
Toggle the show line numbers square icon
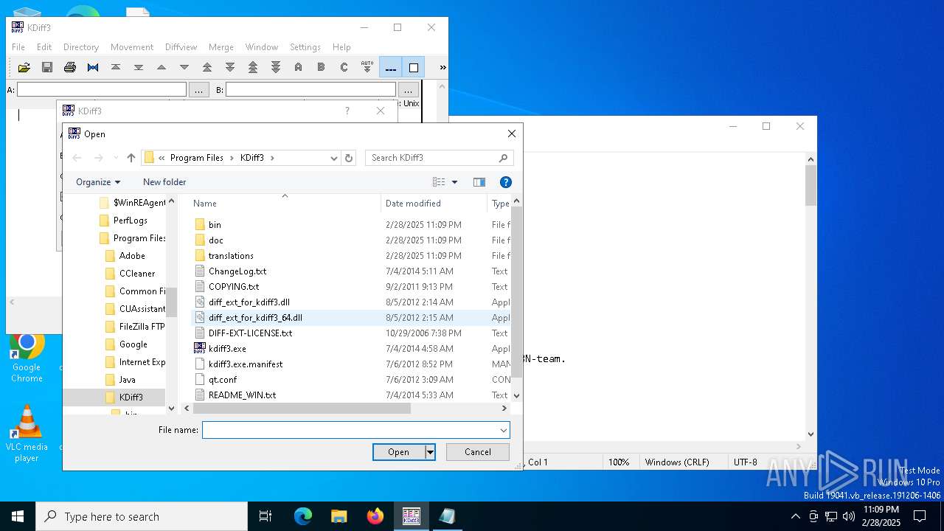click(x=413, y=67)
